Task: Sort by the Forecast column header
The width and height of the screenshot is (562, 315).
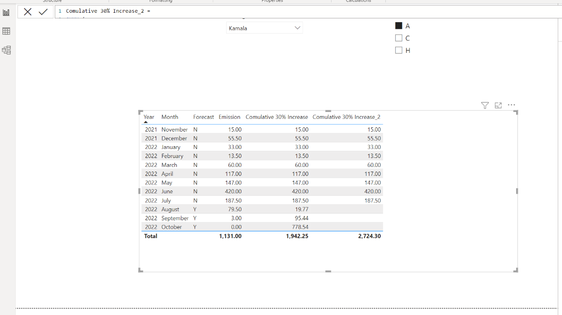Action: (203, 117)
